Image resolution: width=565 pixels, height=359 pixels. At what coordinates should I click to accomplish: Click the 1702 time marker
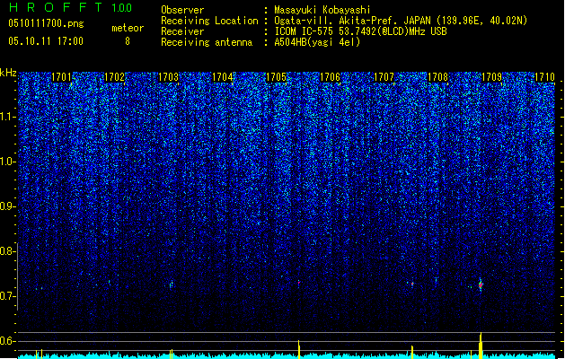[115, 77]
